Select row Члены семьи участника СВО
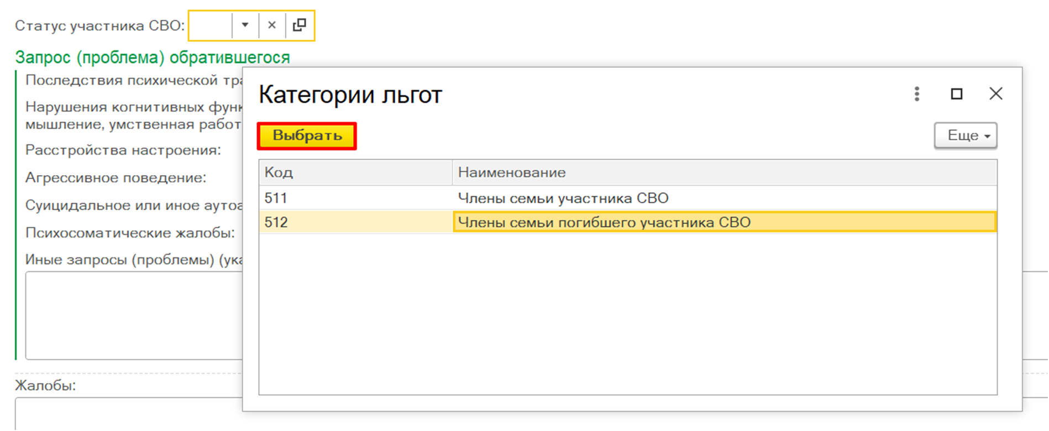 [563, 198]
